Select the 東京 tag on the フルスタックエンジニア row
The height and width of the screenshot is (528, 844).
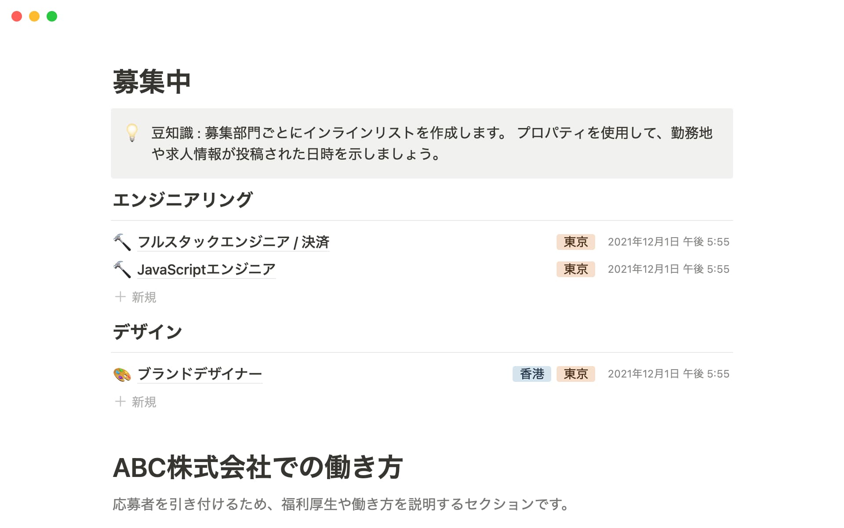point(575,242)
